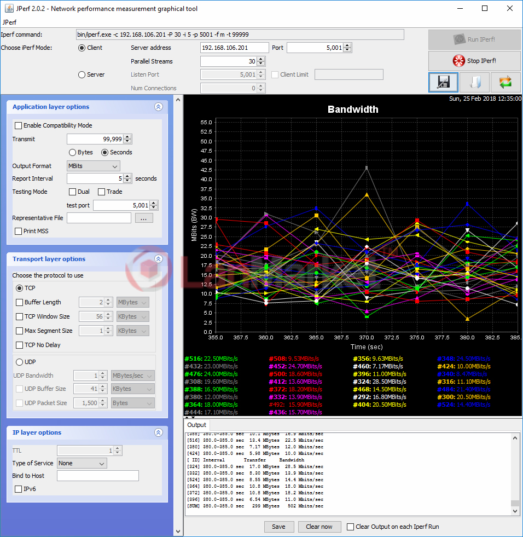
Task: Click the folder load configuration icon
Action: (x=474, y=82)
